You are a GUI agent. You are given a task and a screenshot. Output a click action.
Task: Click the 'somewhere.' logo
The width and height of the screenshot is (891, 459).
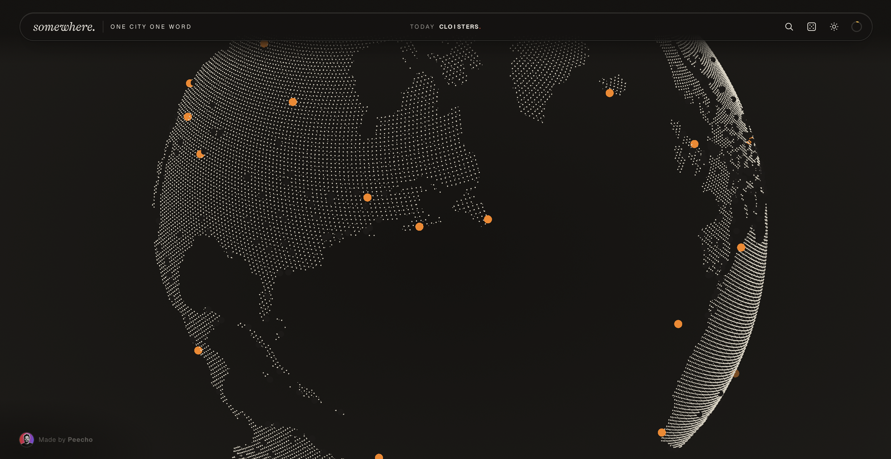point(64,27)
